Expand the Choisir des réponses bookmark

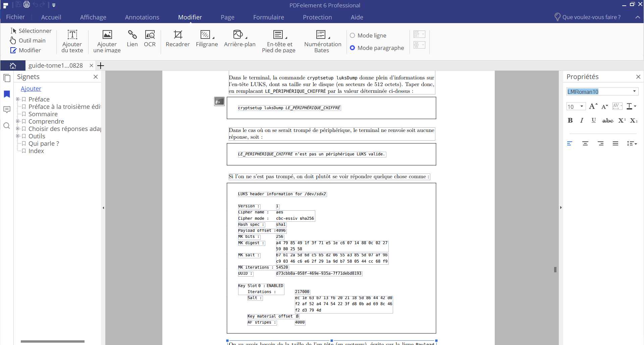(x=18, y=129)
